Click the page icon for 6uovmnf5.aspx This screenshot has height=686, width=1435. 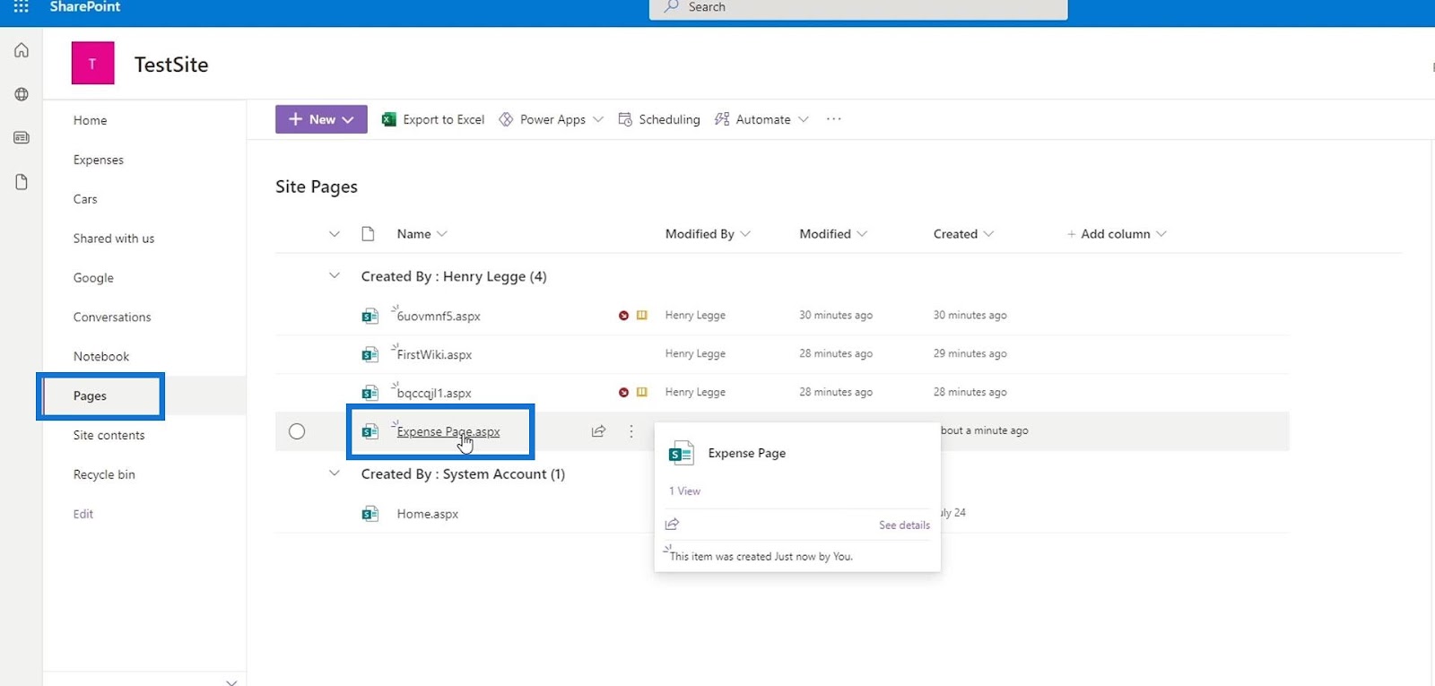click(x=370, y=316)
